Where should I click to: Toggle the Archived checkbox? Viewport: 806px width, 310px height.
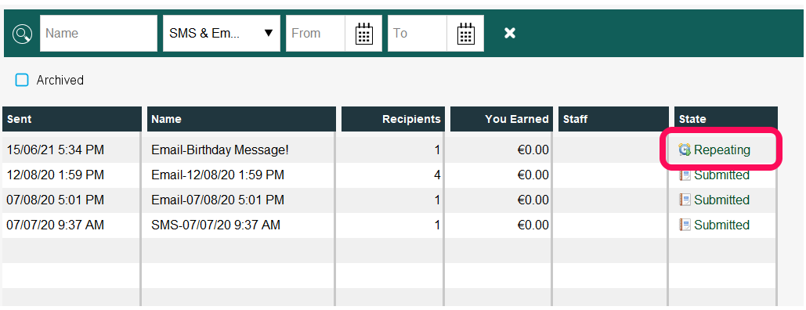coord(22,80)
